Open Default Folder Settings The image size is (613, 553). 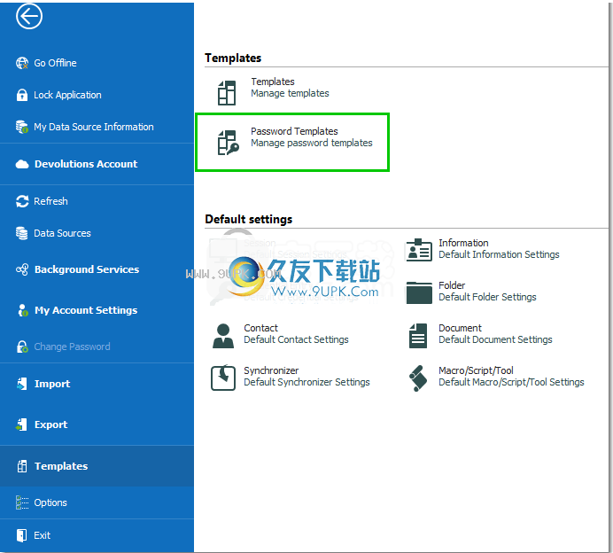click(471, 292)
